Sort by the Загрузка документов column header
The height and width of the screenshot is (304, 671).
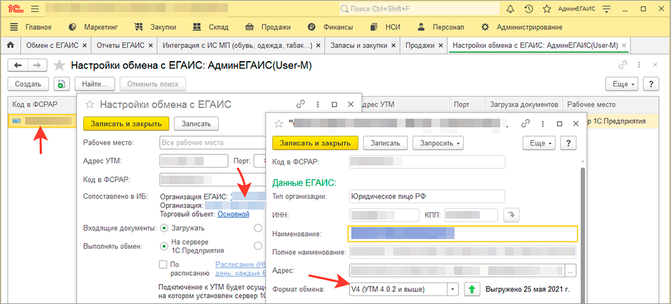click(524, 104)
